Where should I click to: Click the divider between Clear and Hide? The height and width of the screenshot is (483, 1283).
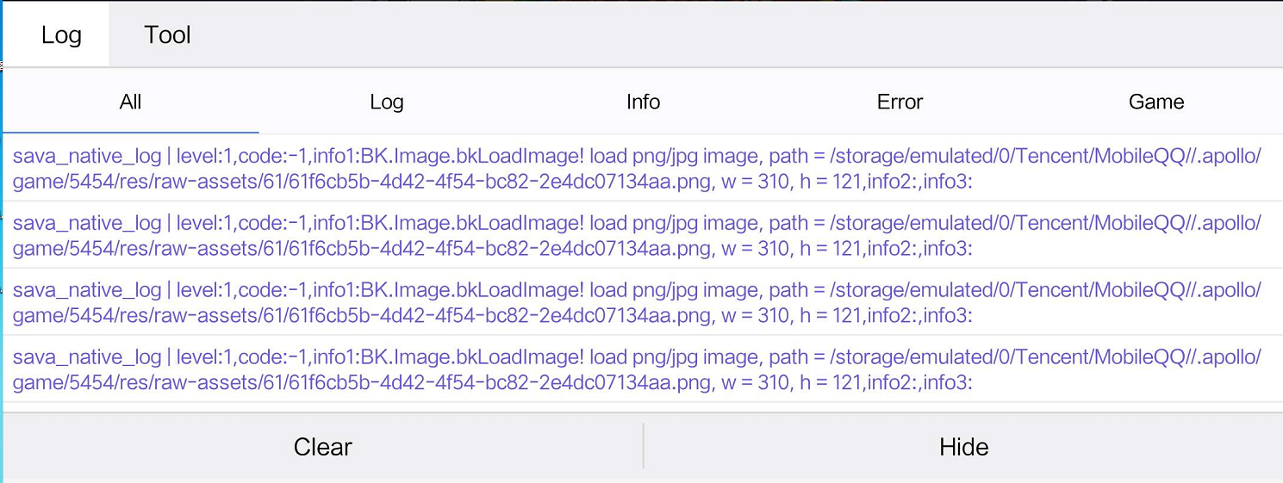coord(643,446)
